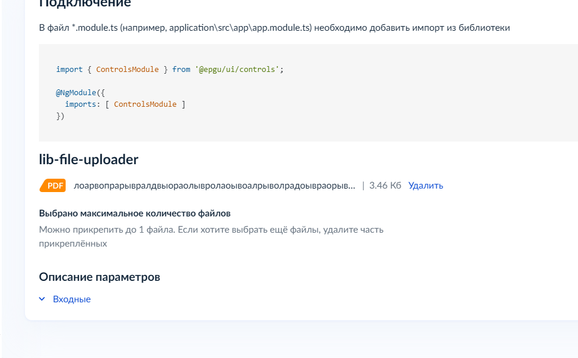Click the lib-file-uploader heading
Screen dimensions: 578x358
coord(88,160)
